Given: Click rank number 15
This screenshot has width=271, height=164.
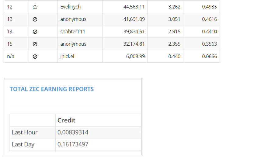Looking at the screenshot, I should (10, 44).
